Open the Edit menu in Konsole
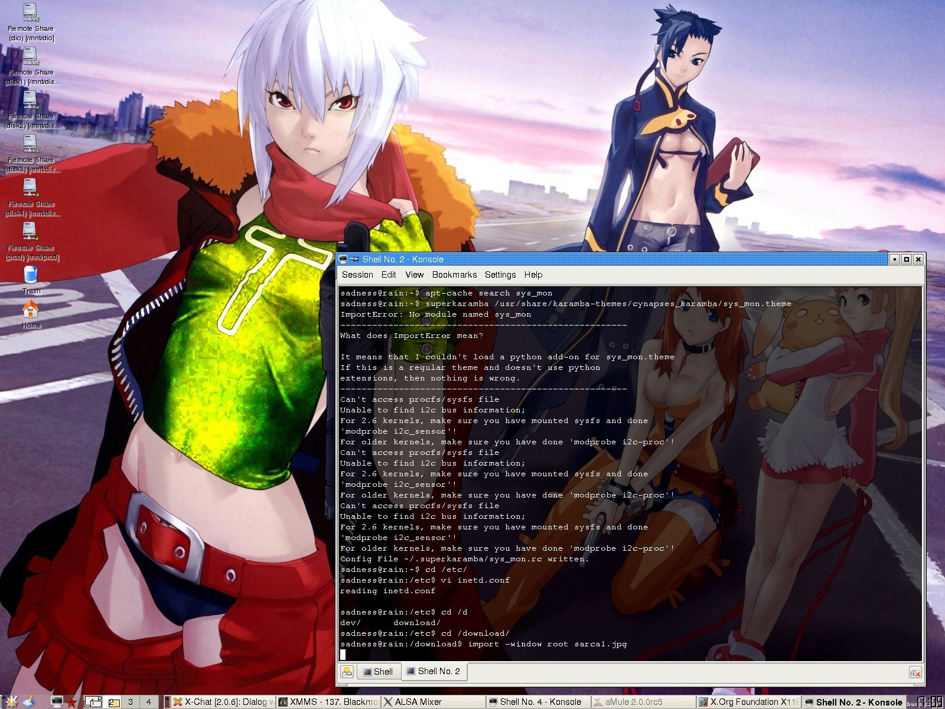Image resolution: width=945 pixels, height=709 pixels. 389,275
